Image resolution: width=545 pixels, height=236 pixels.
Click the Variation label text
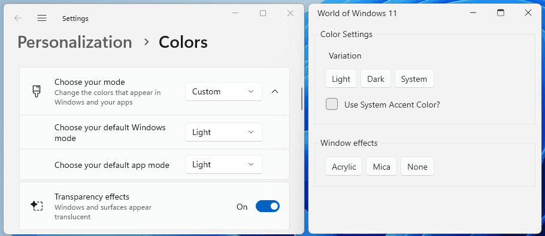[345, 56]
